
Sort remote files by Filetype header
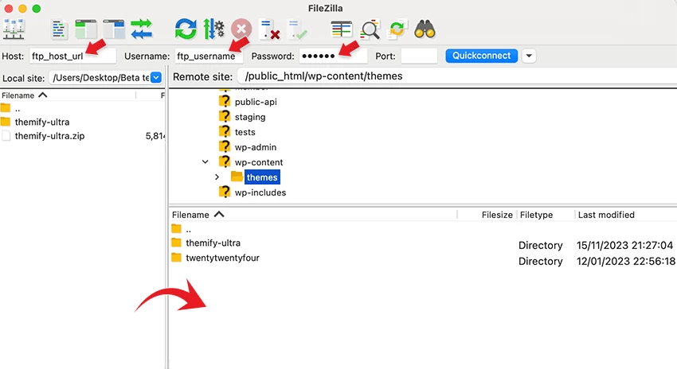click(x=536, y=215)
